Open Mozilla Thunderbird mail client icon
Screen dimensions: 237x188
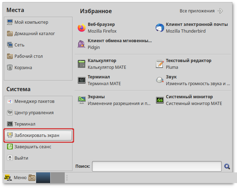tap(160, 28)
